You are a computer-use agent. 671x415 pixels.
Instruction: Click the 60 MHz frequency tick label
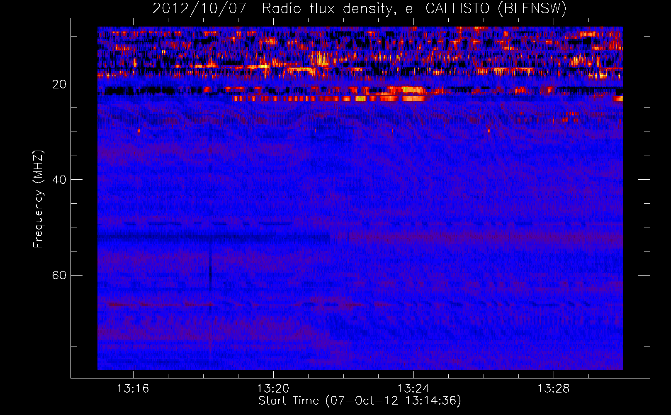[59, 276]
